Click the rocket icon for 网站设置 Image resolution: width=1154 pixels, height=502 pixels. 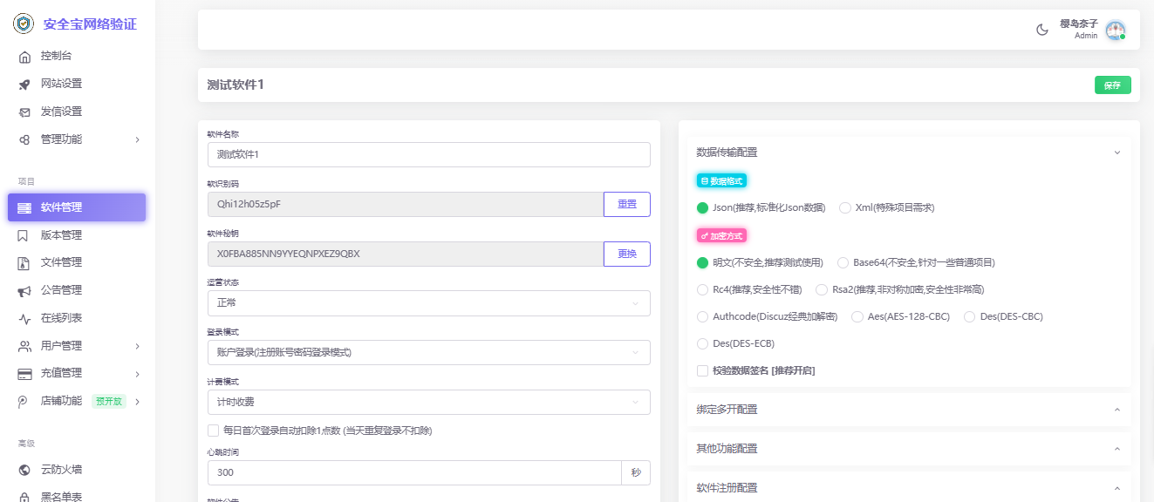[x=24, y=85]
